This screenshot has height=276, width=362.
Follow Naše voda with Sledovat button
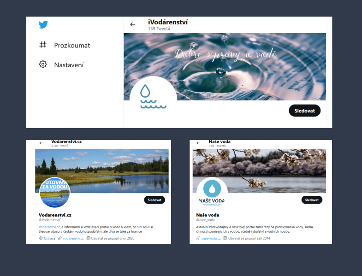click(312, 200)
